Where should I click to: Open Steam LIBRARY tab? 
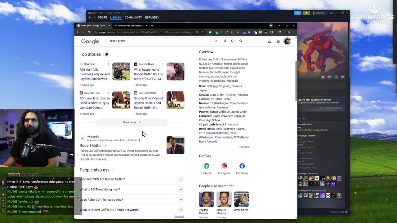116,17
